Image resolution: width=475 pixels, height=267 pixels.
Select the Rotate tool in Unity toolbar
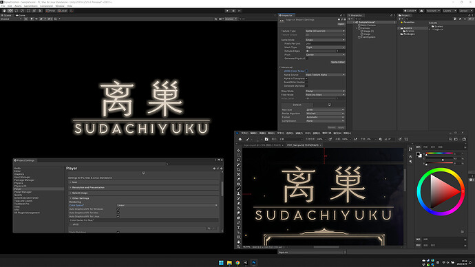click(17, 11)
